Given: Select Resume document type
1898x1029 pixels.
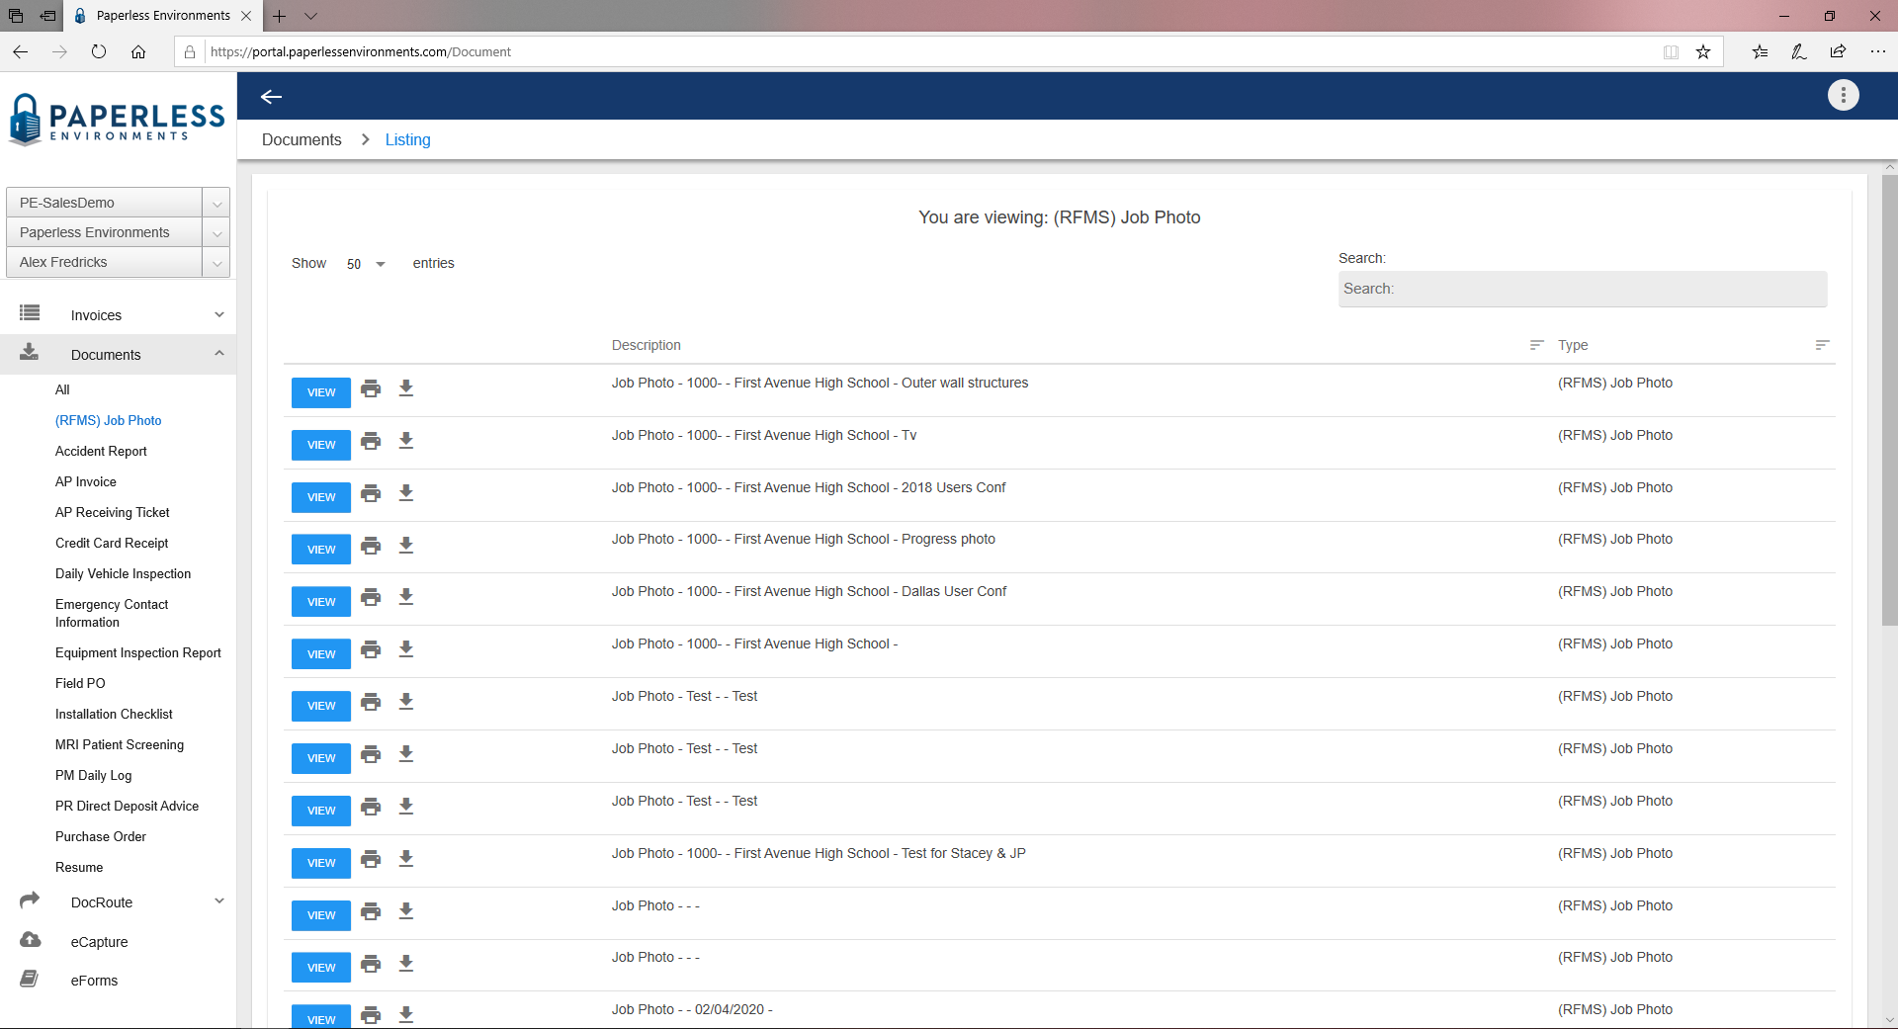Looking at the screenshot, I should click(79, 867).
